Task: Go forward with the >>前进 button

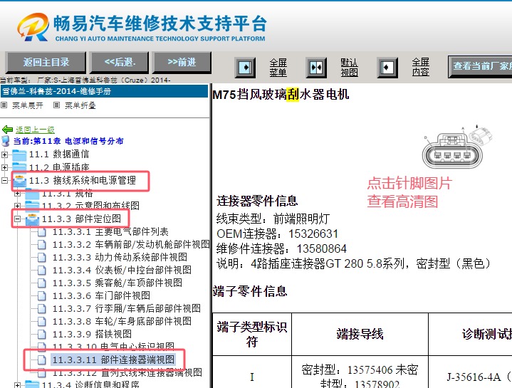Action: click(x=182, y=63)
